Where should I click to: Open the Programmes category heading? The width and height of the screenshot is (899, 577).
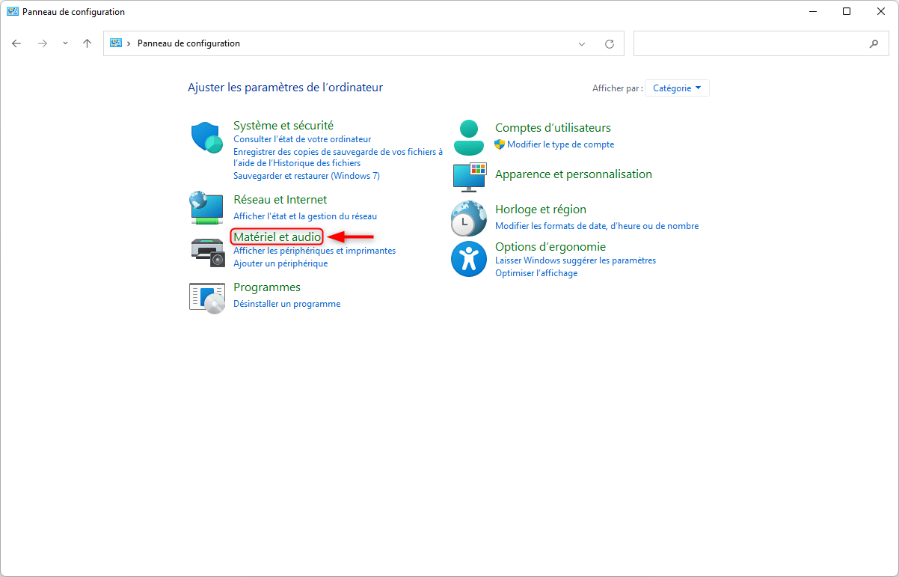[x=267, y=287]
